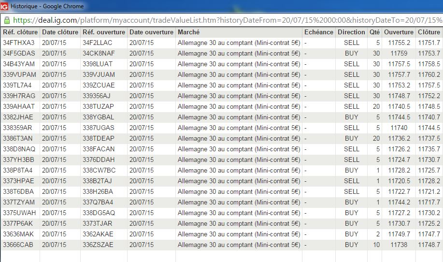Select closing reference 3373HPAE
The height and width of the screenshot is (262, 443).
(x=18, y=181)
